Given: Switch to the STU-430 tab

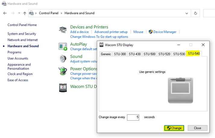Looking at the screenshot, I should point(135,54).
